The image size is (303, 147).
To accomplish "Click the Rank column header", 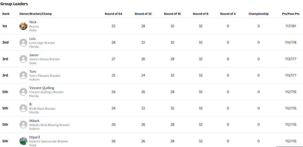I will click(x=6, y=14).
